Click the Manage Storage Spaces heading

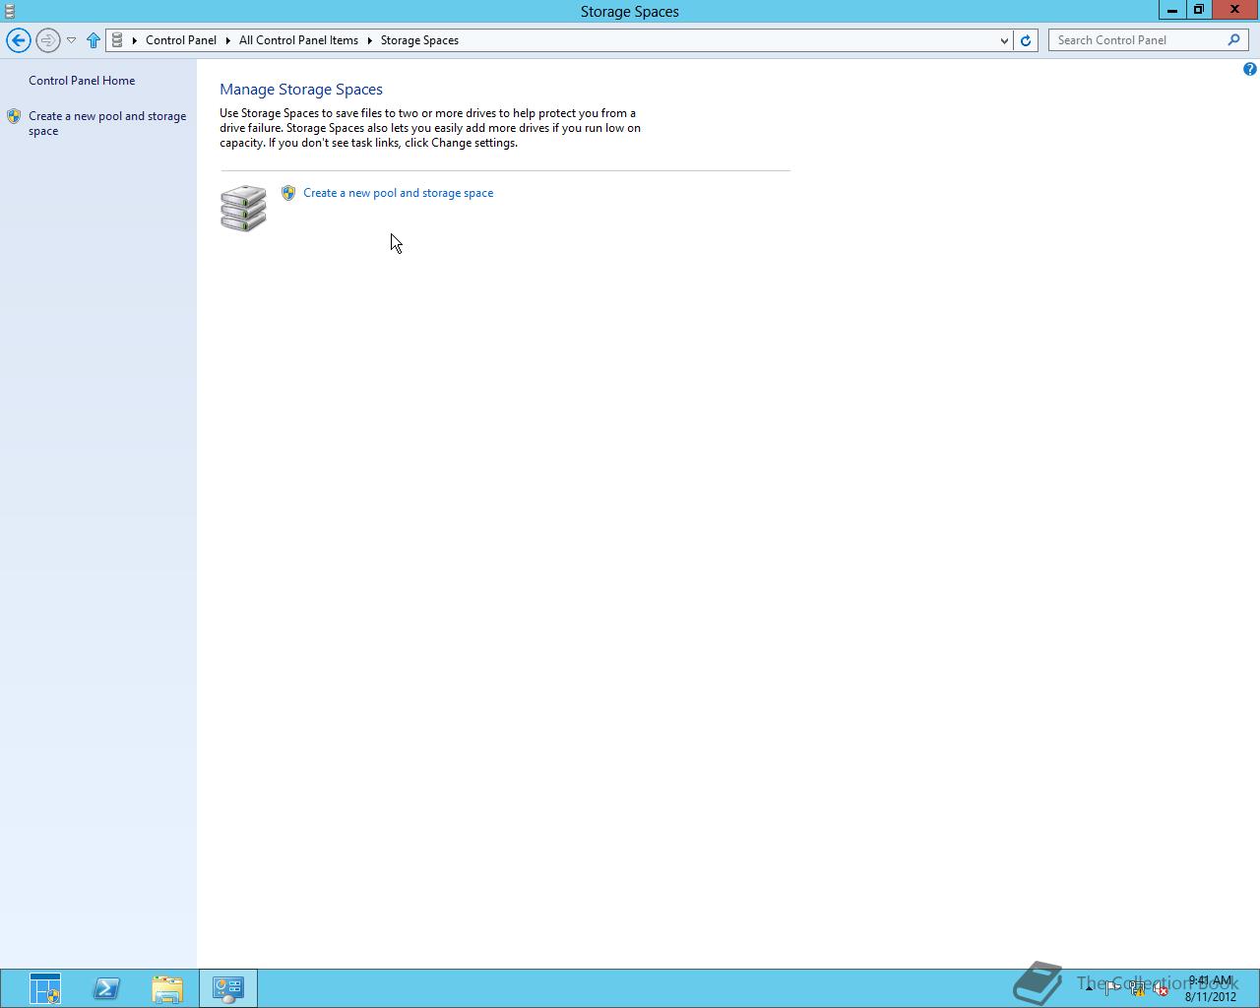(x=301, y=90)
